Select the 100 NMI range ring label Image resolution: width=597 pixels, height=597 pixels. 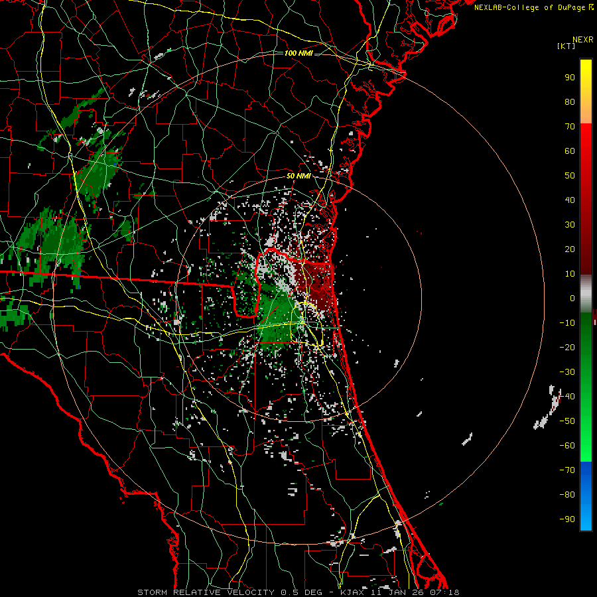click(x=298, y=53)
